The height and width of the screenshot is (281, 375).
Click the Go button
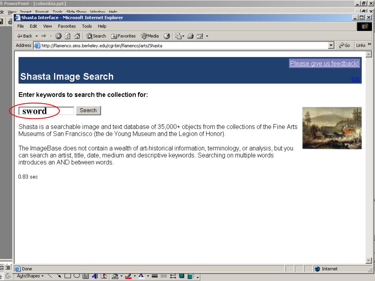(344, 45)
